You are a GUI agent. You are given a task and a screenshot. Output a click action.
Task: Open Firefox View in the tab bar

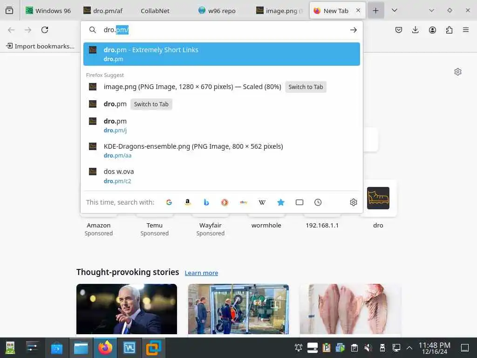coord(9,11)
